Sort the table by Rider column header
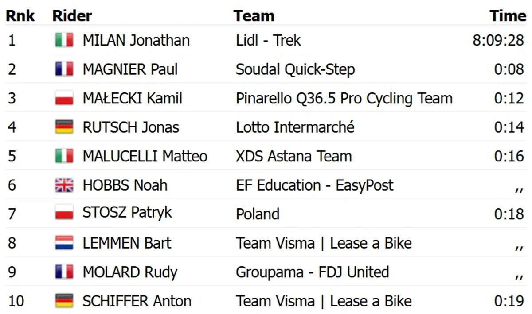Viewport: 532px width, 314px height. (72, 16)
